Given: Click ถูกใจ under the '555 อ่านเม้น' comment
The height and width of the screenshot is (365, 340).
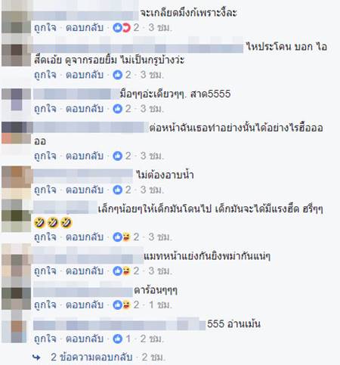Looking at the screenshot, I should click(45, 339).
